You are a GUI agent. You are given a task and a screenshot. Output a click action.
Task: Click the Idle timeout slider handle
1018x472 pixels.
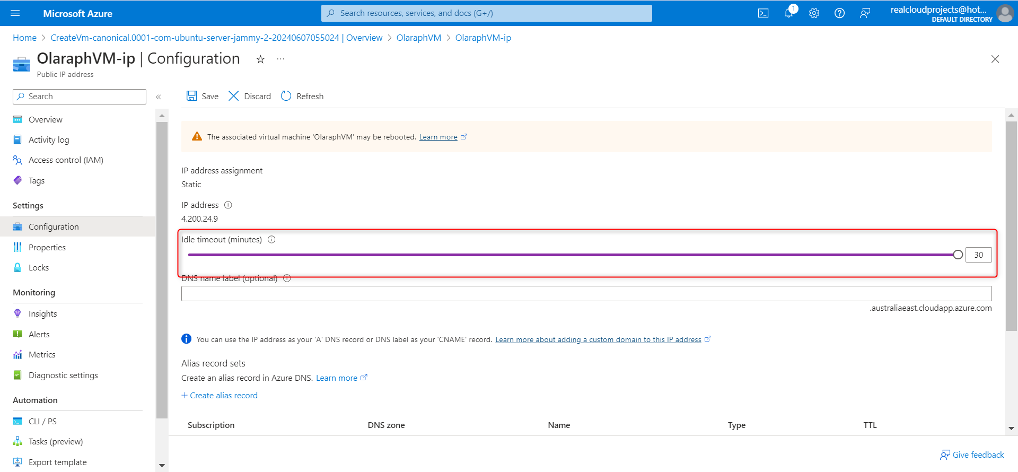click(x=958, y=255)
